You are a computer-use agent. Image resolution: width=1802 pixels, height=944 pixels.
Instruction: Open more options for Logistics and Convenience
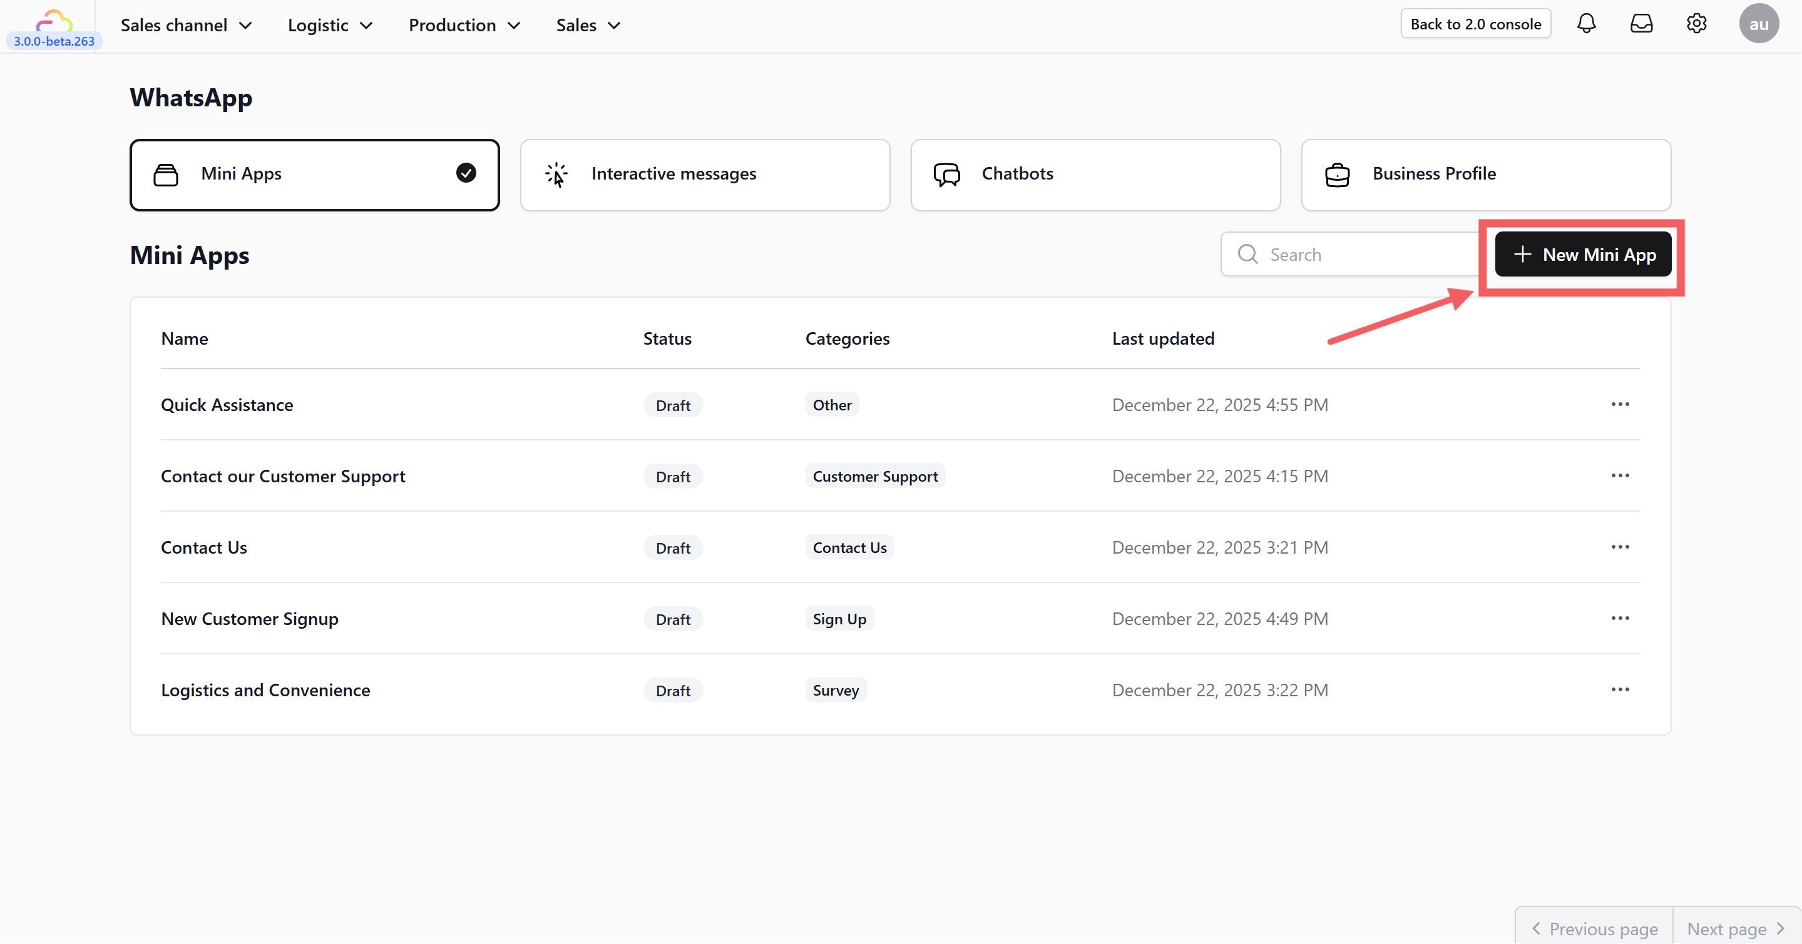pyautogui.click(x=1619, y=689)
